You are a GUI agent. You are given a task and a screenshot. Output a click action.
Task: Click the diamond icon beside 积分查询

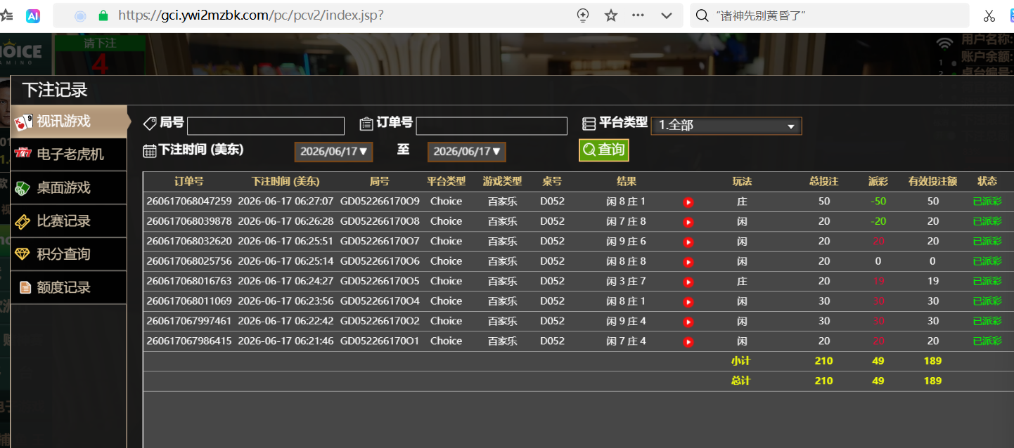[x=23, y=254]
